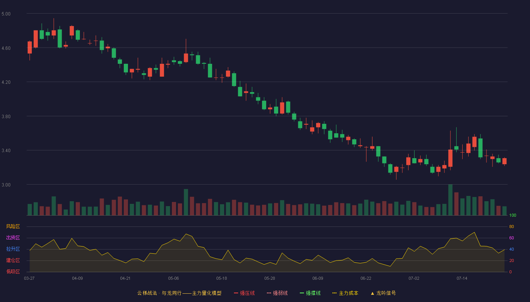Screen dimensions: 530x302
Task: Click the 03-27 date axis label
Action: pos(29,278)
